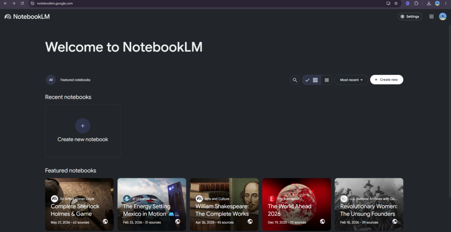Image resolution: width=451 pixels, height=232 pixels.
Task: Open Settings button
Action: [x=410, y=16]
